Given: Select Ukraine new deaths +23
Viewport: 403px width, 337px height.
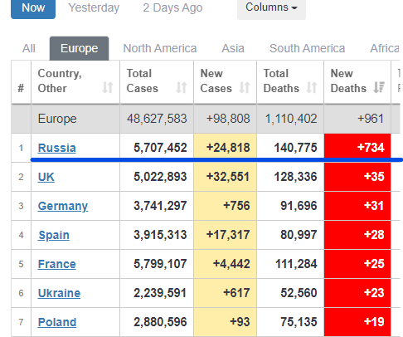Looking at the screenshot, I should coord(374,293).
